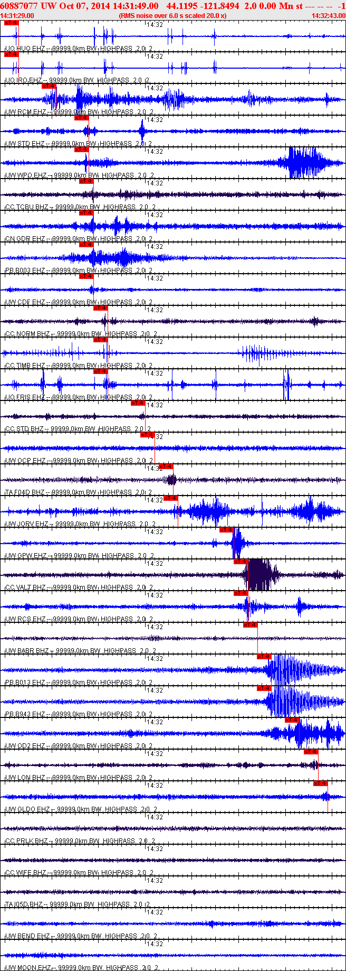The image size is (346, 971).
Task: Click the 'PB B003 EHZ' station label
Action: (x=25, y=270)
